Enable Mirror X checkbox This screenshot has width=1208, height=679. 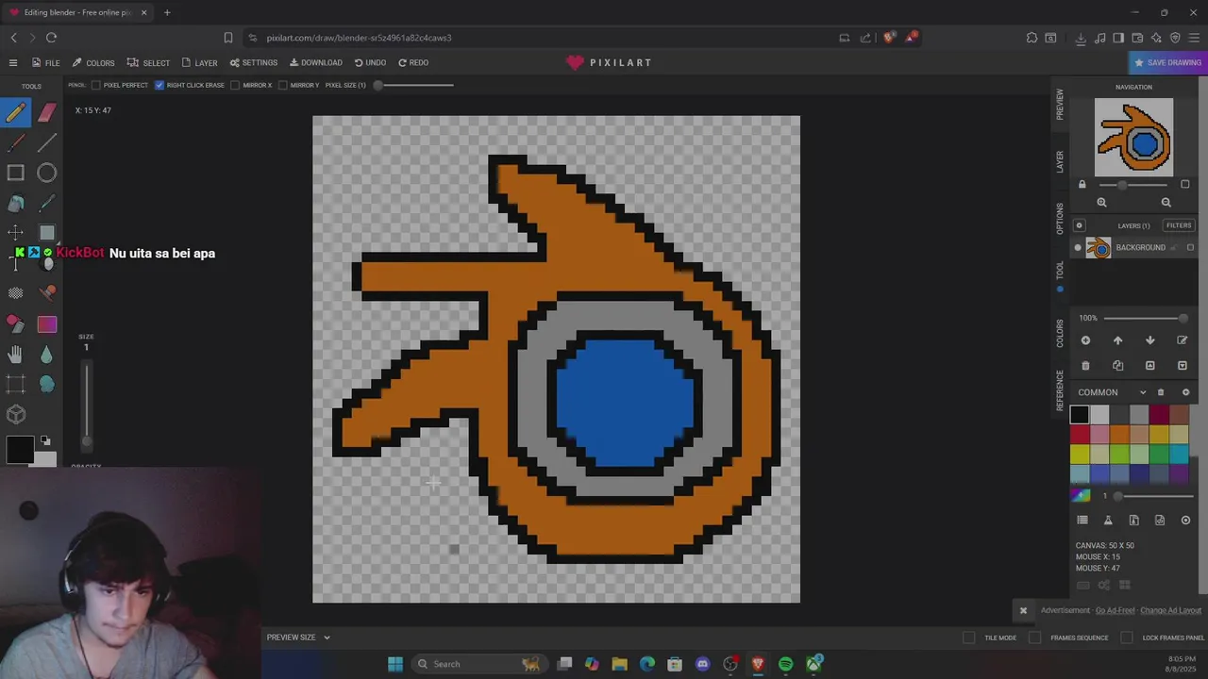coord(235,85)
